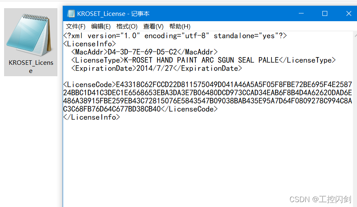
Task: Maximize the Notepad window
Action: tap(324, 13)
